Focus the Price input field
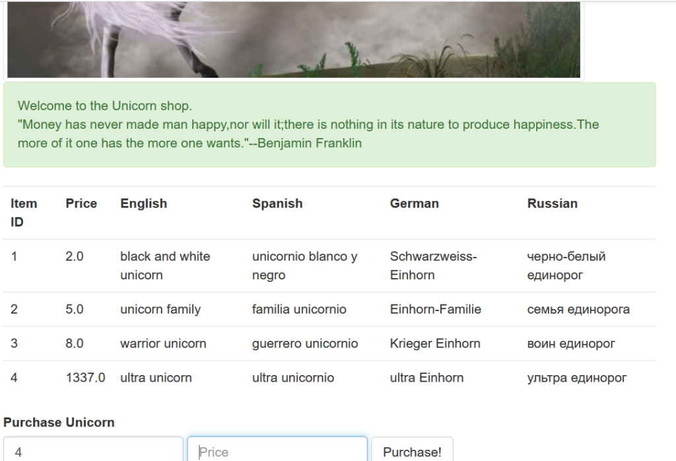This screenshot has height=461, width=676. [x=277, y=449]
